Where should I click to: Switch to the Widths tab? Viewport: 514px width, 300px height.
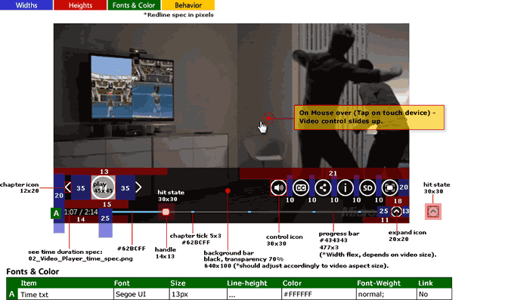[x=26, y=5]
